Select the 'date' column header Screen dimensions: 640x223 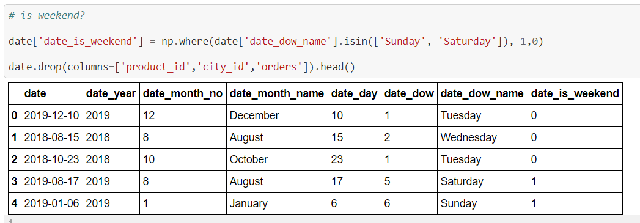click(52, 93)
